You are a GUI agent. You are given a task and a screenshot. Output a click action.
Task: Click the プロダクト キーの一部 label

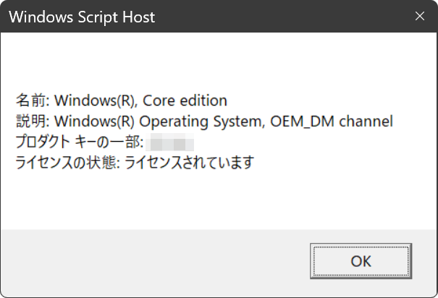point(79,142)
